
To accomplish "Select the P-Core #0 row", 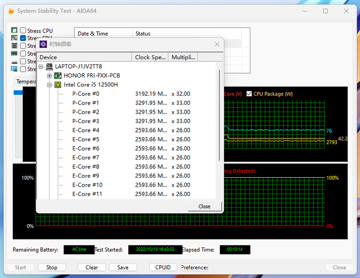I will tap(126, 94).
